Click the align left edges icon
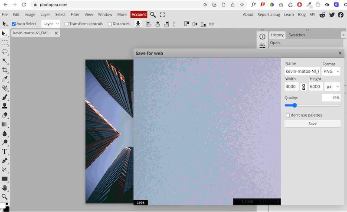 pos(149,24)
